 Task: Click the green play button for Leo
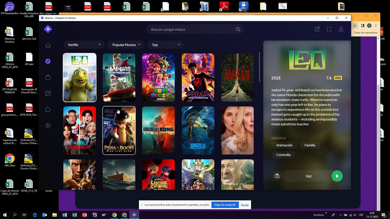337,176
